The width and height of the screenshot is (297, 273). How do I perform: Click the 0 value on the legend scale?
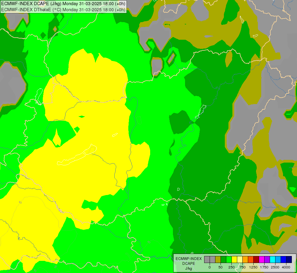pyautogui.click(x=210, y=267)
